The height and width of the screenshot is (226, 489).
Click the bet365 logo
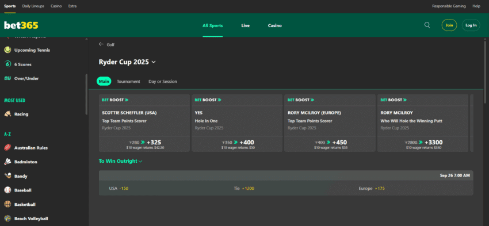(21, 25)
